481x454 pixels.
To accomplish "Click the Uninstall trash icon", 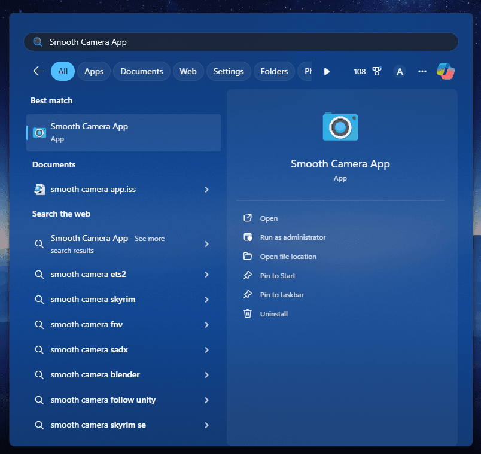I will coord(248,313).
